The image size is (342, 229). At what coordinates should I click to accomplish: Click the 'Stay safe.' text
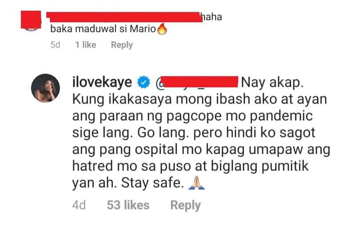click(x=152, y=183)
